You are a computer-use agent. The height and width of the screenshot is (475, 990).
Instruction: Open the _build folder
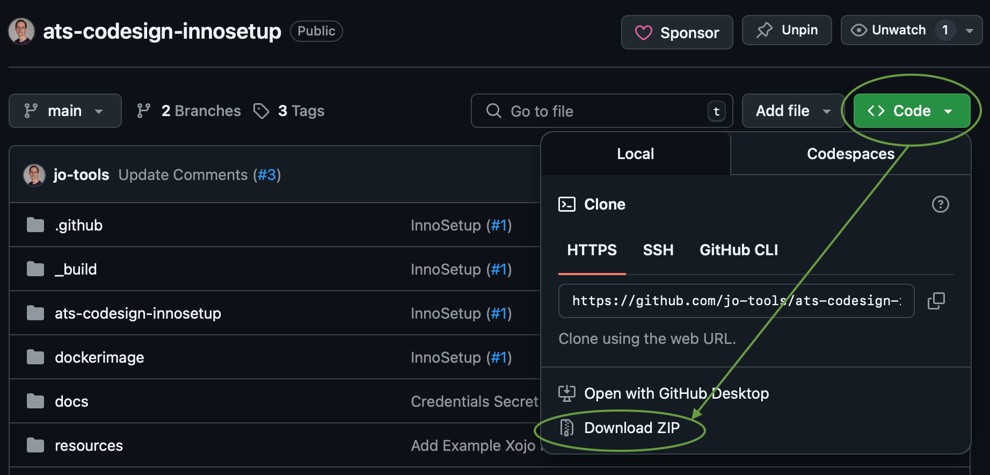tap(76, 269)
